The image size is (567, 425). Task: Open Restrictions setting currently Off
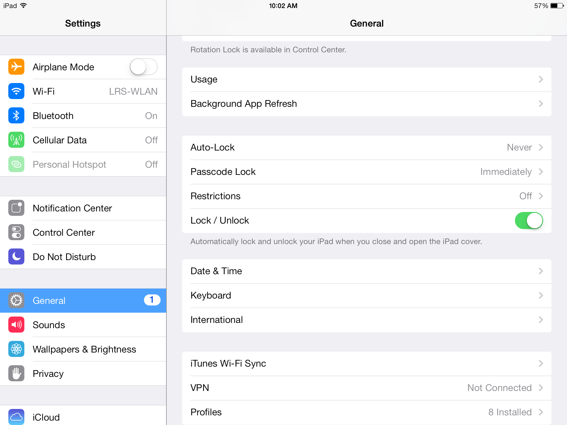367,196
